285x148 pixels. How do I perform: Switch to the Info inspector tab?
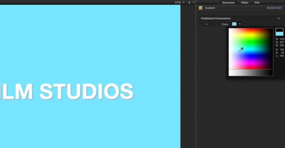click(257, 3)
